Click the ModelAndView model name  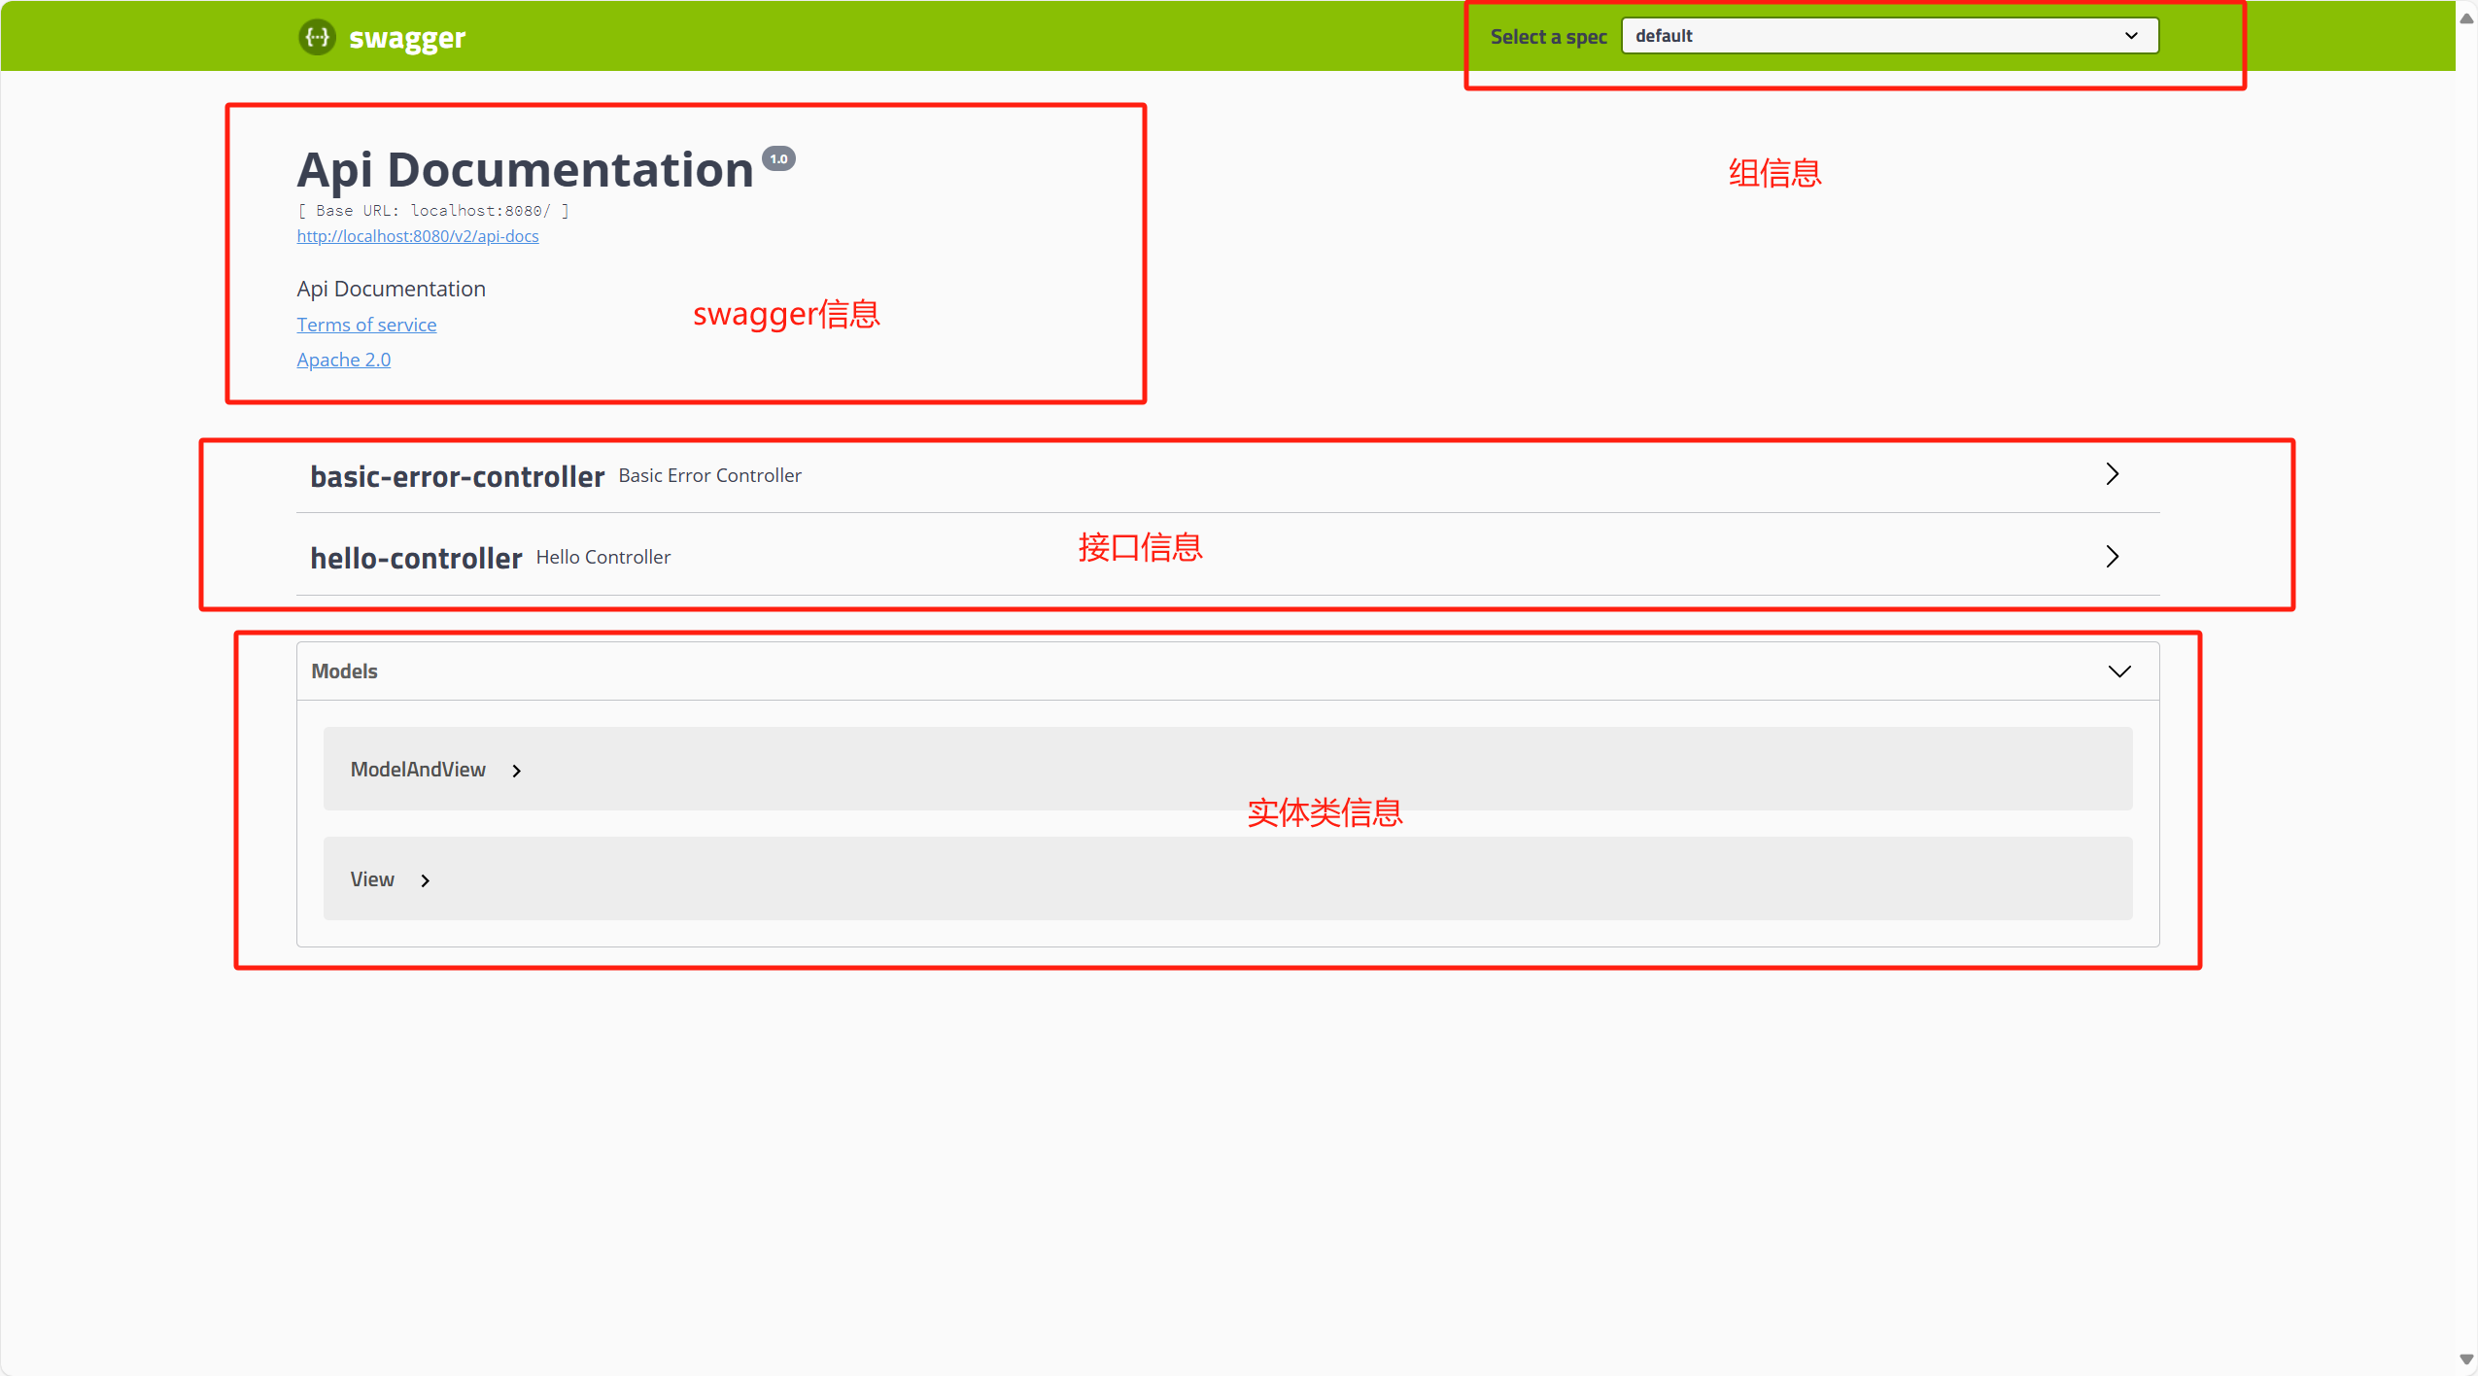[x=418, y=770]
